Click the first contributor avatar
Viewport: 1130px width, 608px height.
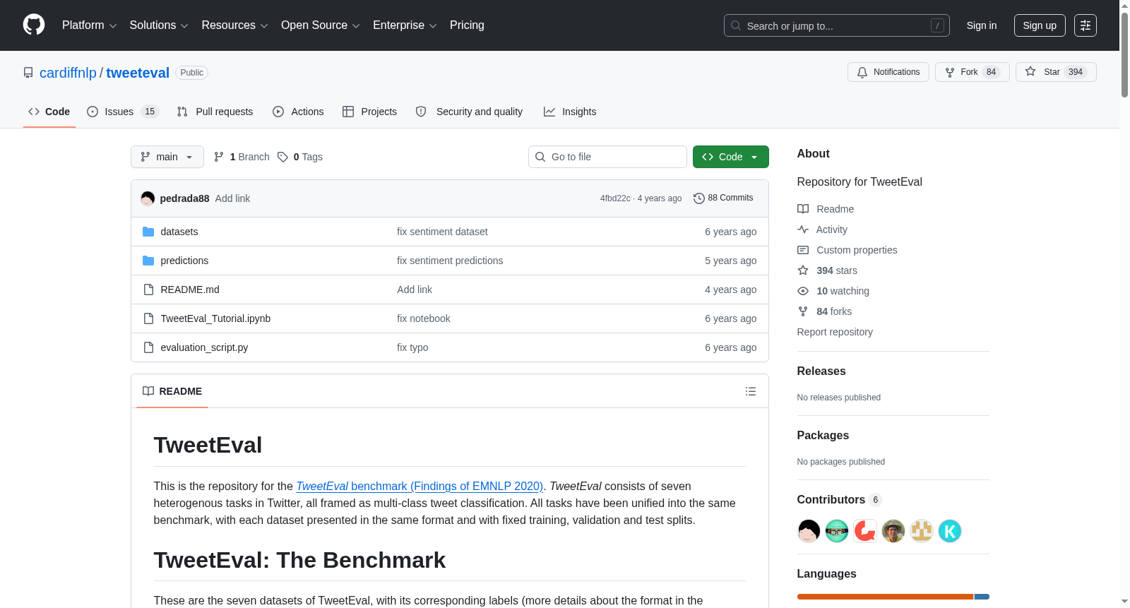click(809, 531)
